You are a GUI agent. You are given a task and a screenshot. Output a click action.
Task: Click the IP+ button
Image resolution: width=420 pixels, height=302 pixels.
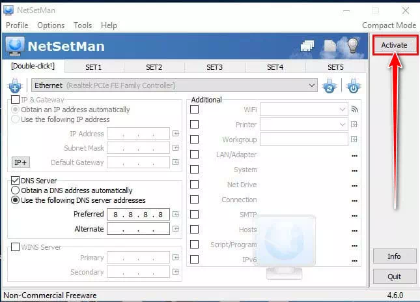[x=21, y=162]
